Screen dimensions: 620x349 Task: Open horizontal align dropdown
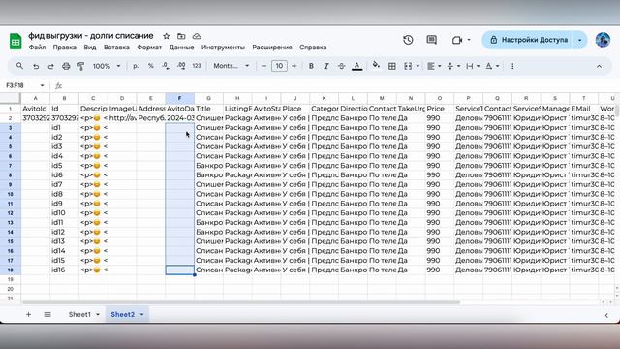pos(434,66)
